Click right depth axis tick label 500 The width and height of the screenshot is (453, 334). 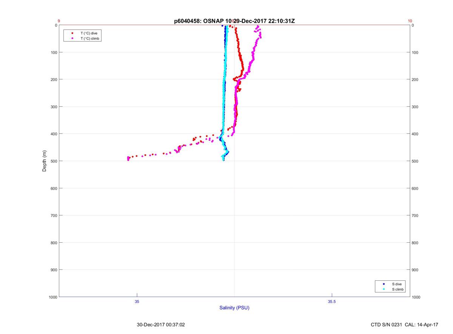(415, 161)
